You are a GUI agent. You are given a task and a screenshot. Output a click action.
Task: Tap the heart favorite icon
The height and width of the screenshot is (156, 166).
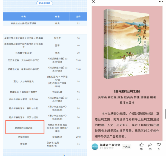coord(159,144)
